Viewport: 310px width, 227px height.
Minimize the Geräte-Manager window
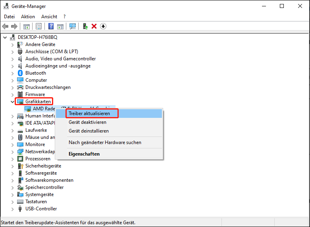pyautogui.click(x=264, y=6)
